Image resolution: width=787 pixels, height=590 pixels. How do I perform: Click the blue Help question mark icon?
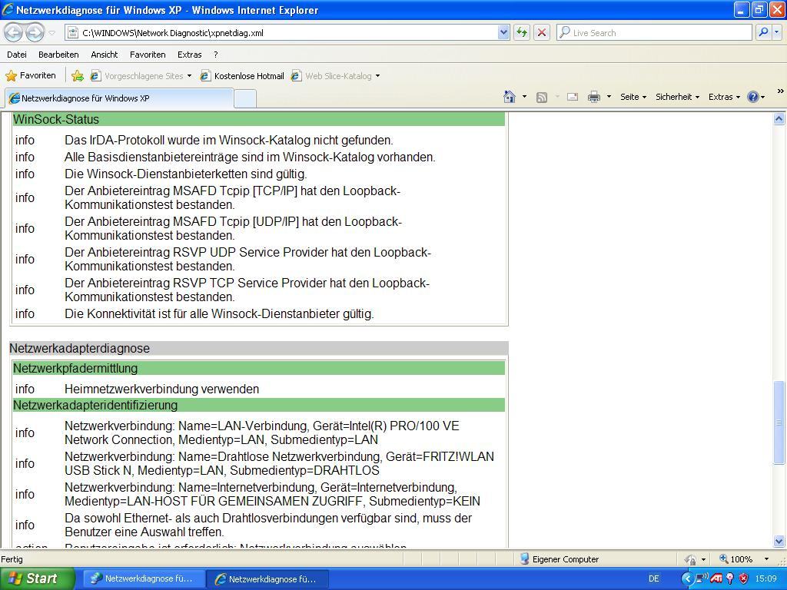click(753, 97)
